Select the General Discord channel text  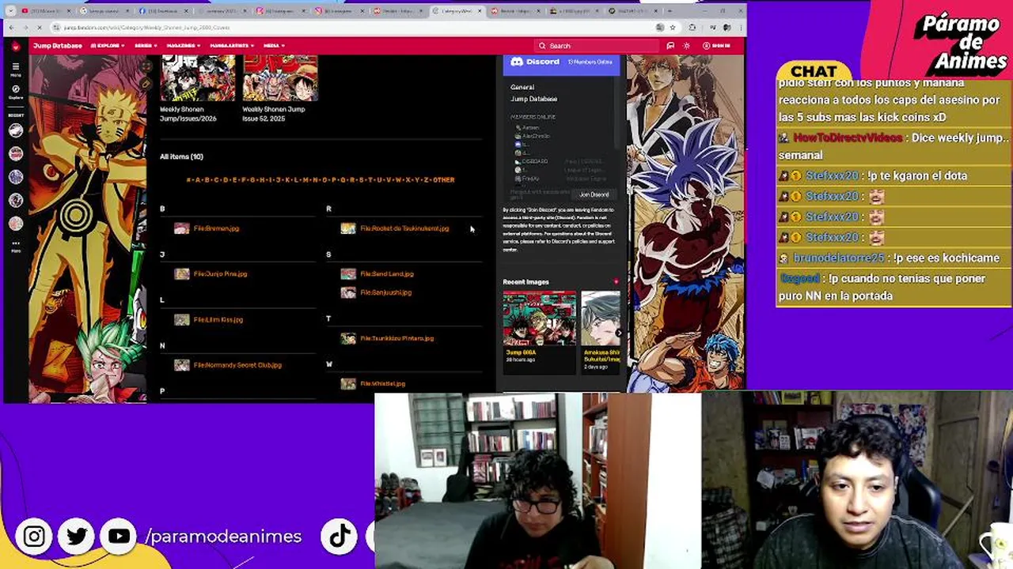coord(522,87)
